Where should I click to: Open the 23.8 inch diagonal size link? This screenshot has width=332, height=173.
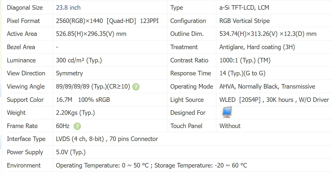click(x=68, y=7)
